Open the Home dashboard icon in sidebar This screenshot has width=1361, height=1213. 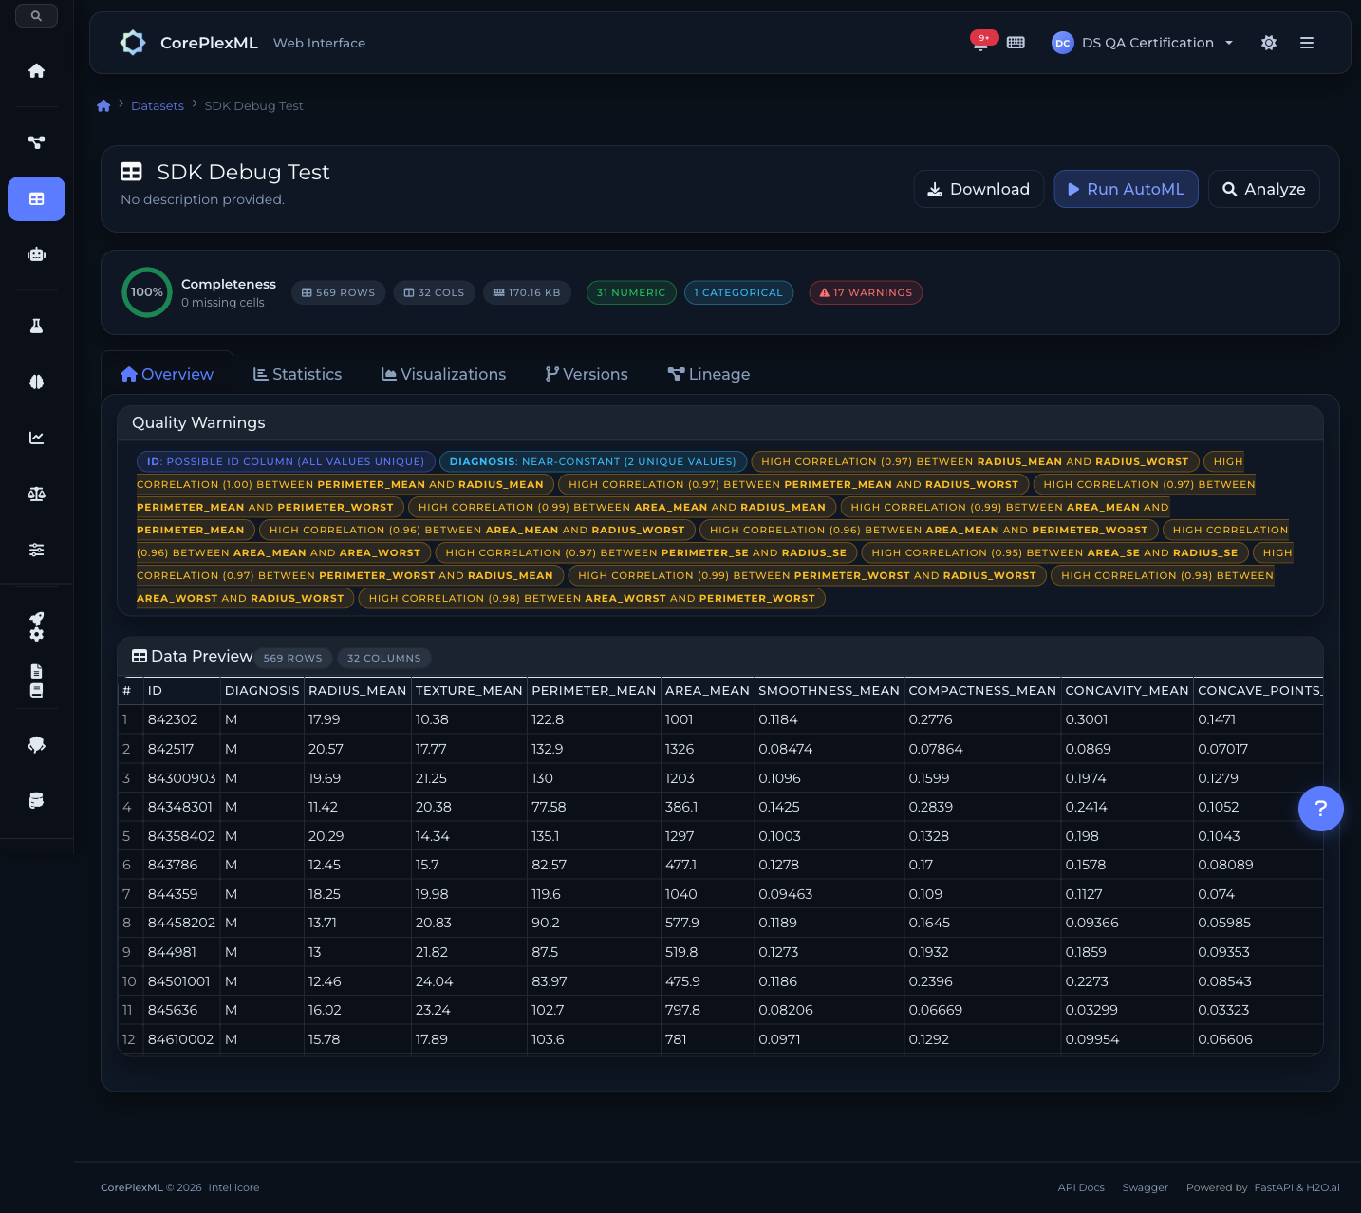coord(36,70)
